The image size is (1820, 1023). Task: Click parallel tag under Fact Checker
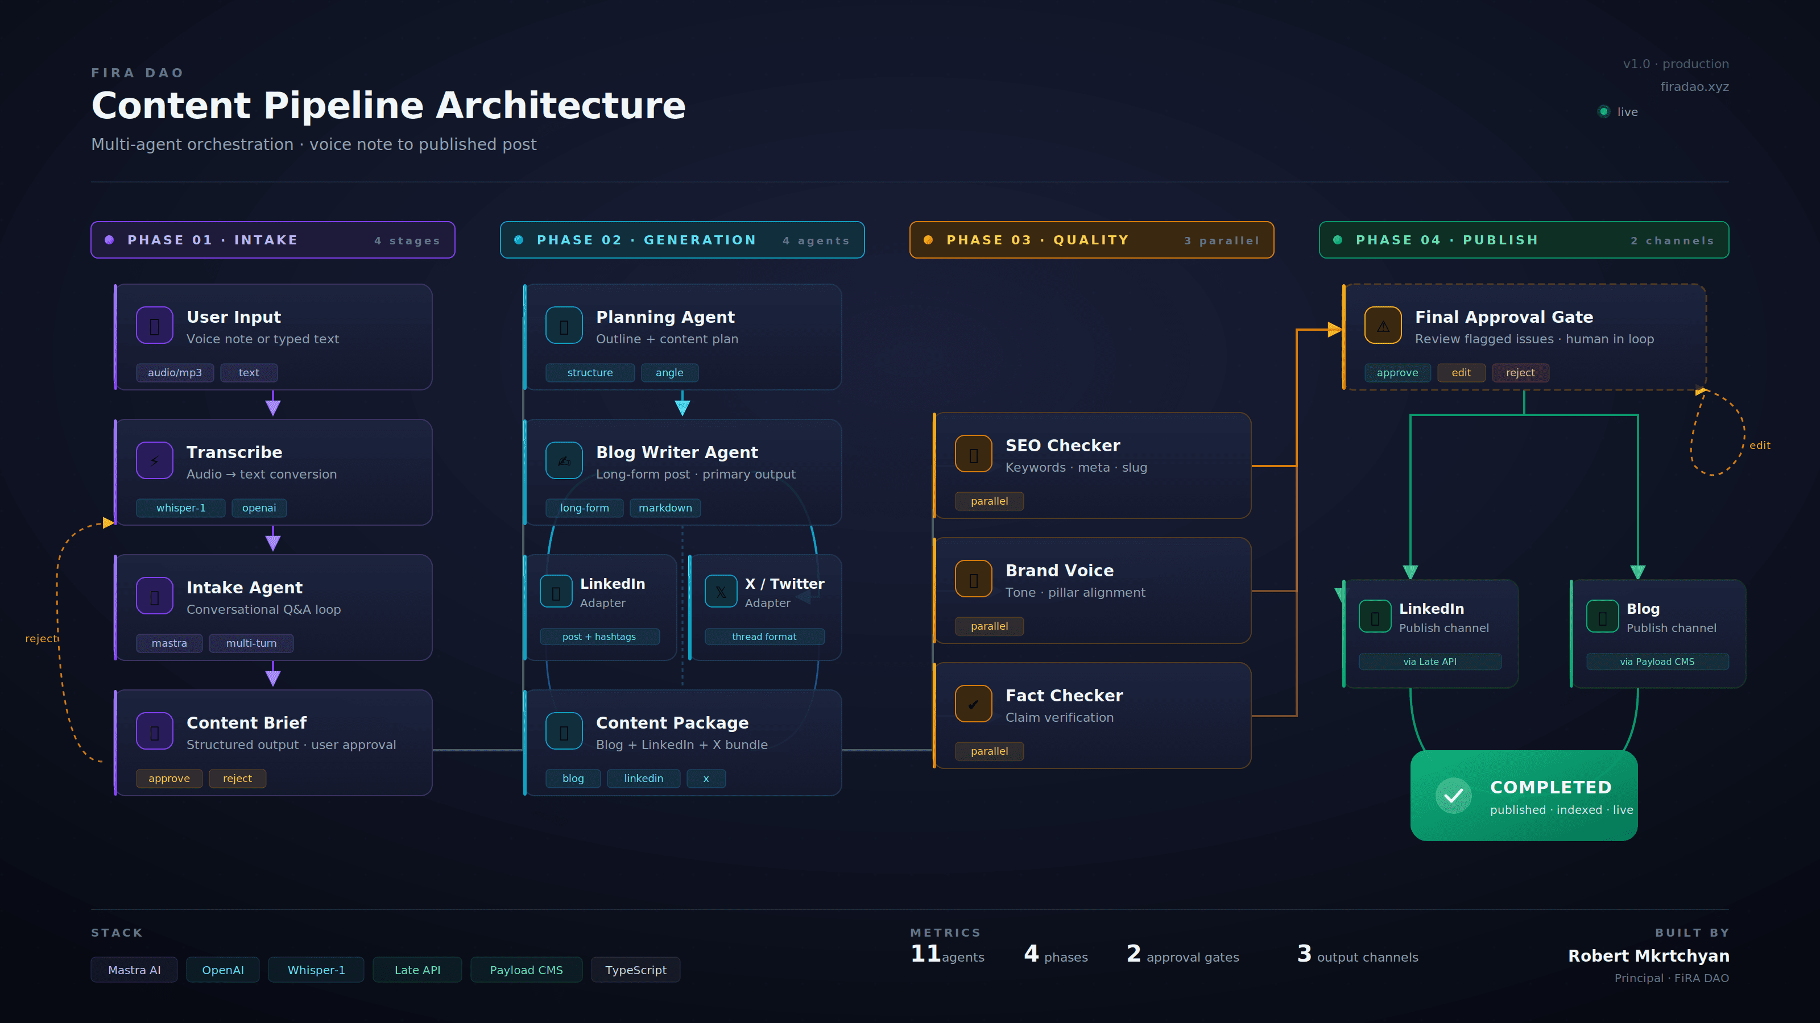click(989, 751)
